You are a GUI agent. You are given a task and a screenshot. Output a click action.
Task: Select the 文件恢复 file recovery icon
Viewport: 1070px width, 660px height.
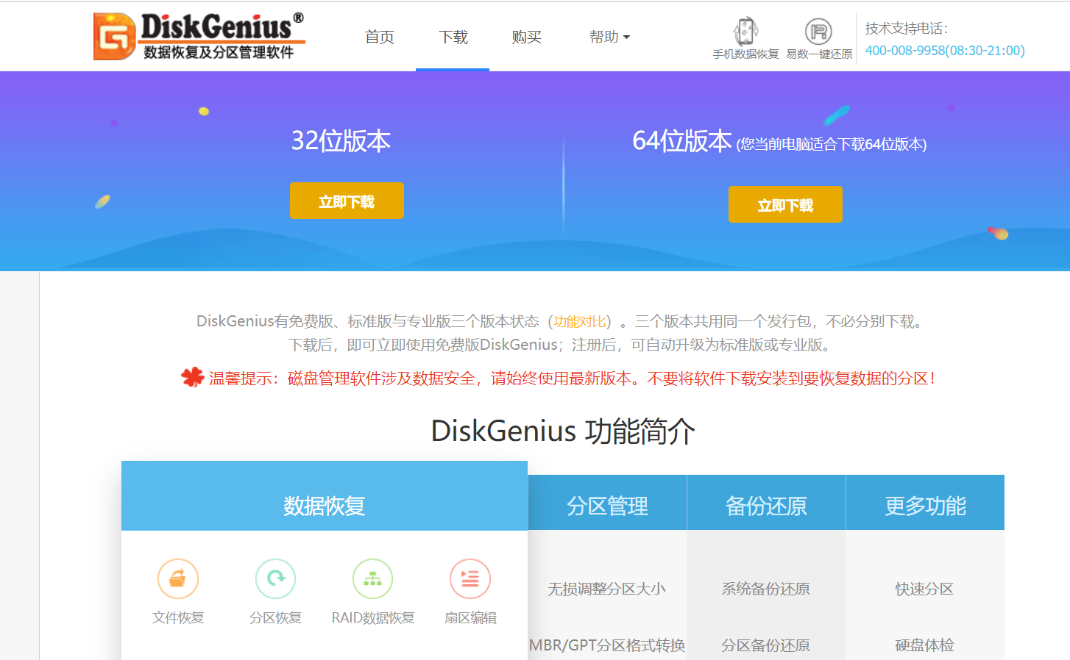pos(178,578)
